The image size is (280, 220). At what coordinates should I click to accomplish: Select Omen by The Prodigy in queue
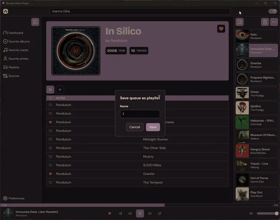point(257,93)
